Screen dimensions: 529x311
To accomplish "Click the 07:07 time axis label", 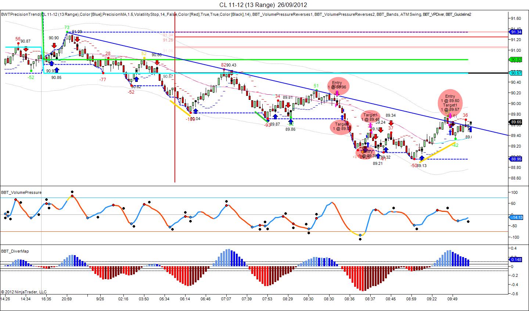I will tap(226, 299).
